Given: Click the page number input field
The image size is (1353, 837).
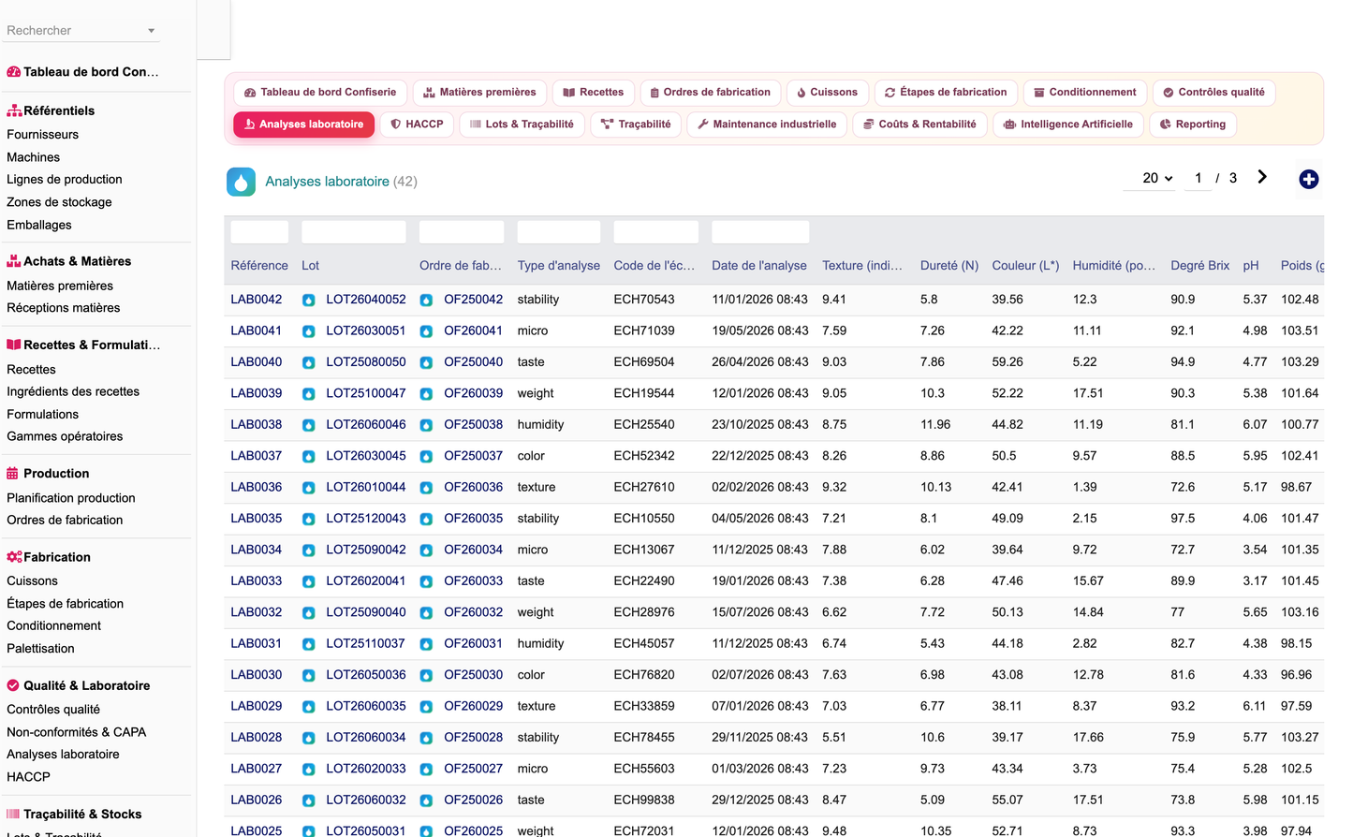Looking at the screenshot, I should click(x=1198, y=178).
